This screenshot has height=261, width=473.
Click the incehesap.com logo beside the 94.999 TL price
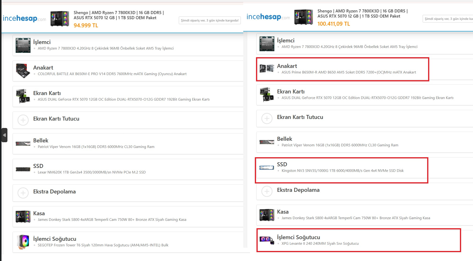point(24,19)
